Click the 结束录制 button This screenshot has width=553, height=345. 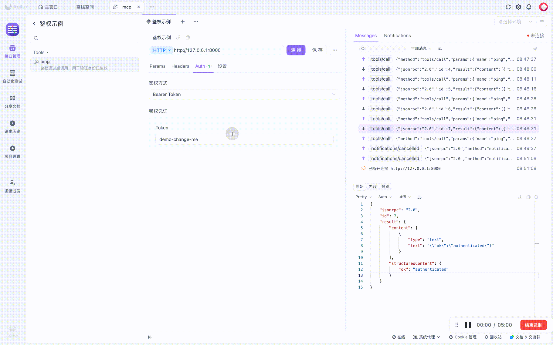coord(534,325)
